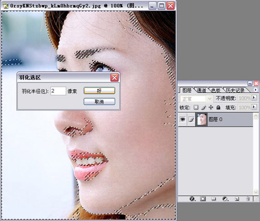This screenshot has height=221, width=260.
Task: Switch to the 历史记录 tab
Action: click(235, 90)
